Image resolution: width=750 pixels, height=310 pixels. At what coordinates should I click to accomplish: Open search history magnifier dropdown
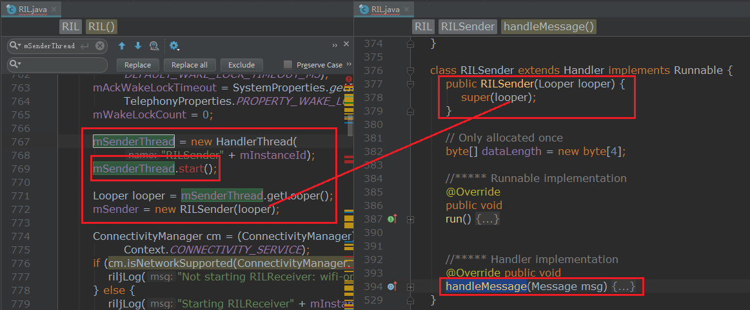[15, 46]
